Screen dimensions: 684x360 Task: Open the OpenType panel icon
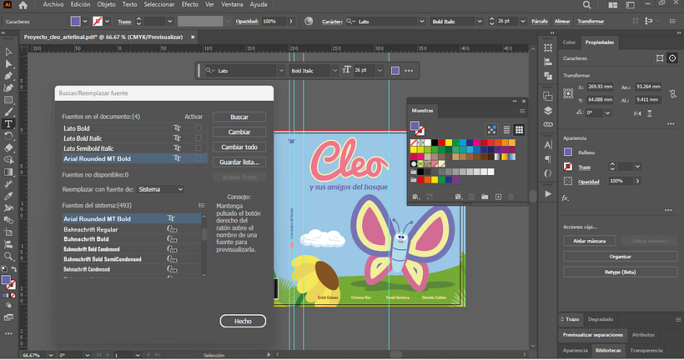point(548,173)
